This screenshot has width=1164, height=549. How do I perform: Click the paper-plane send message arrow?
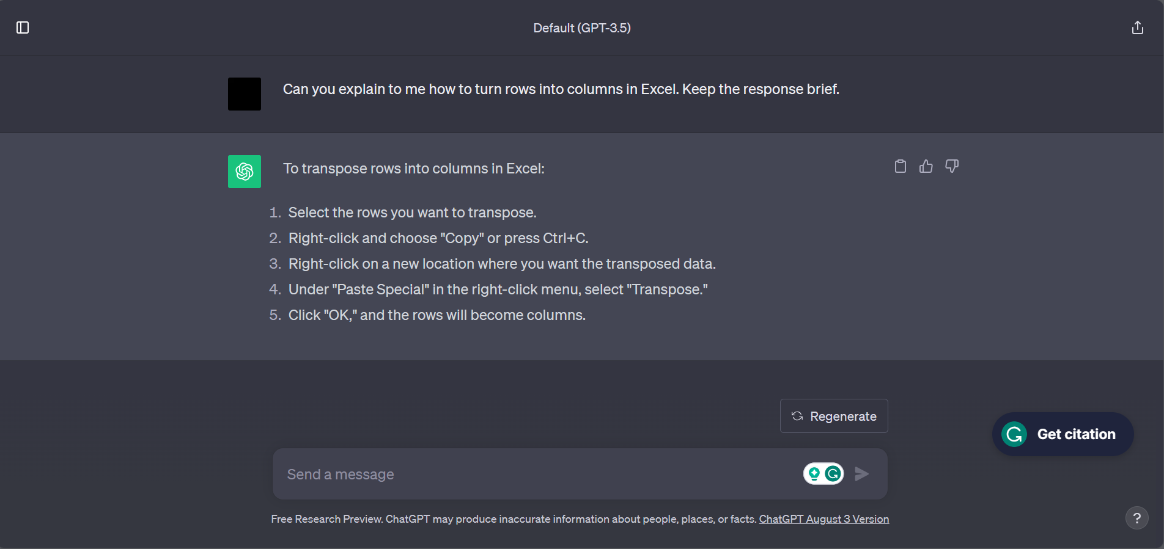click(861, 474)
